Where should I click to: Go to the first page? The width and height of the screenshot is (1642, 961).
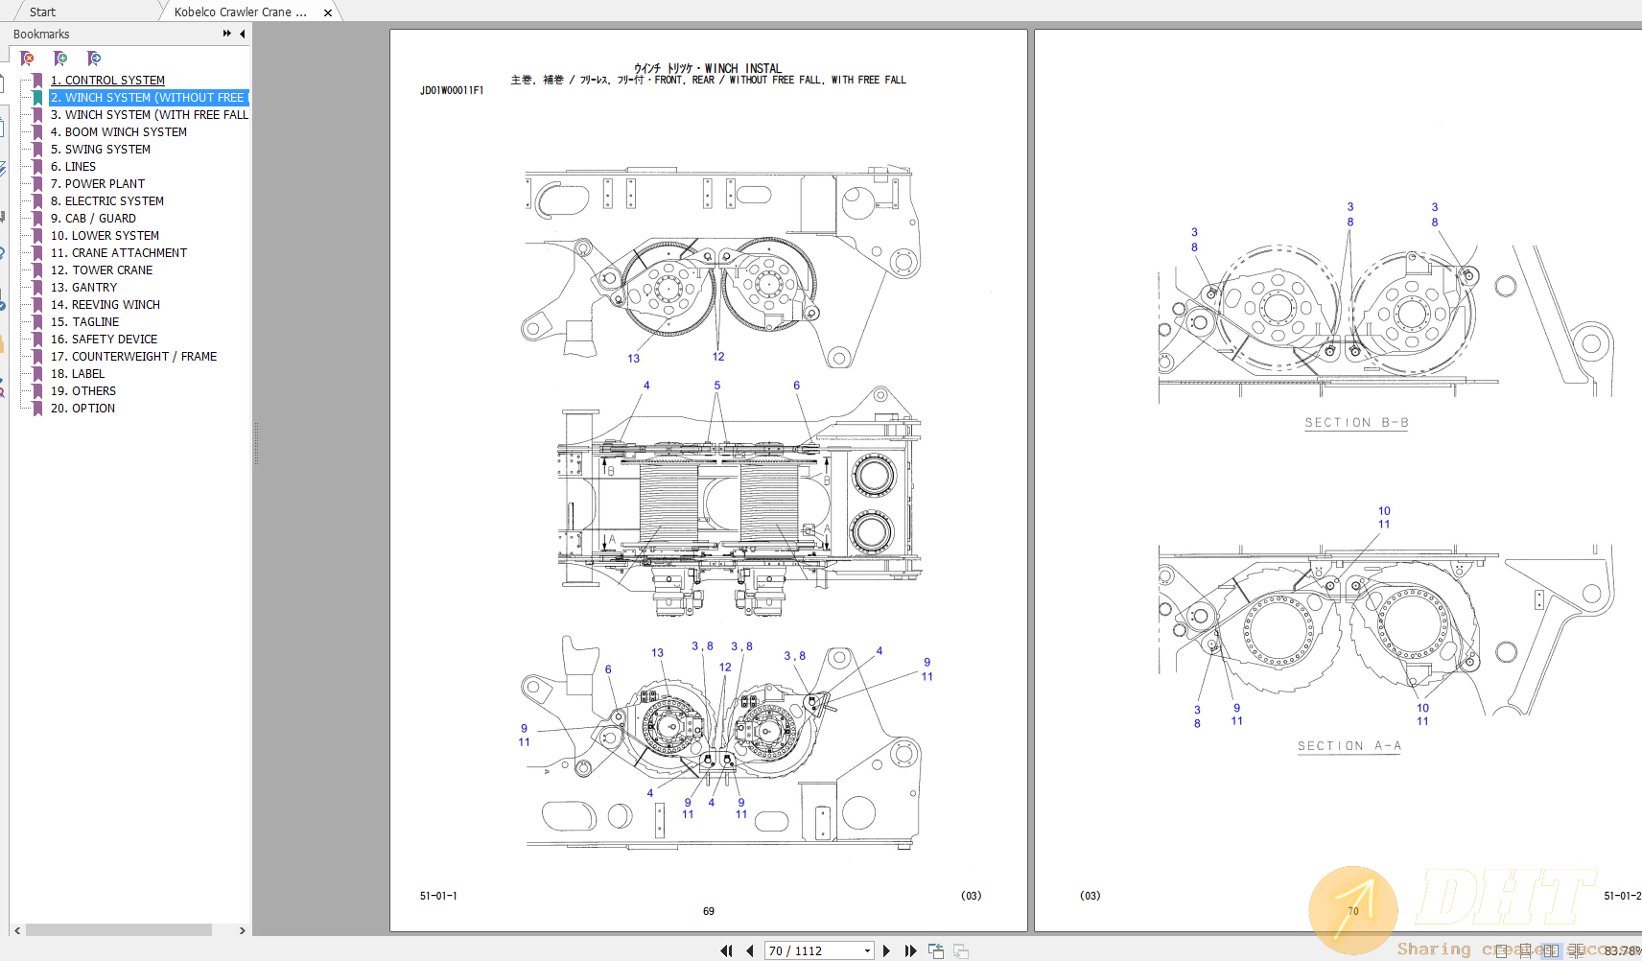[726, 950]
